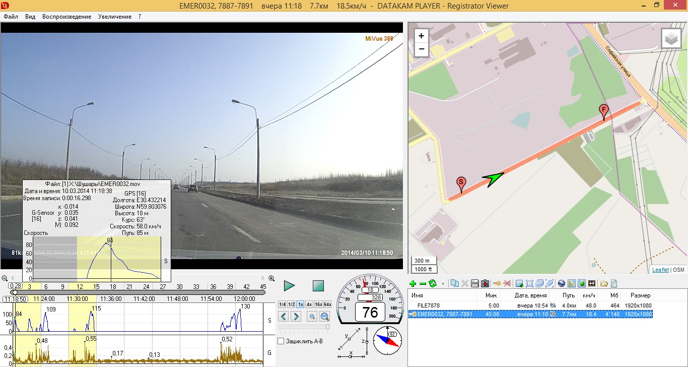
Task: Stop playback with the square Stop button
Action: pyautogui.click(x=318, y=286)
